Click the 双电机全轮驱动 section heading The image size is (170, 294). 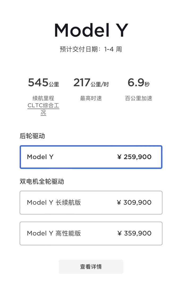(x=42, y=181)
